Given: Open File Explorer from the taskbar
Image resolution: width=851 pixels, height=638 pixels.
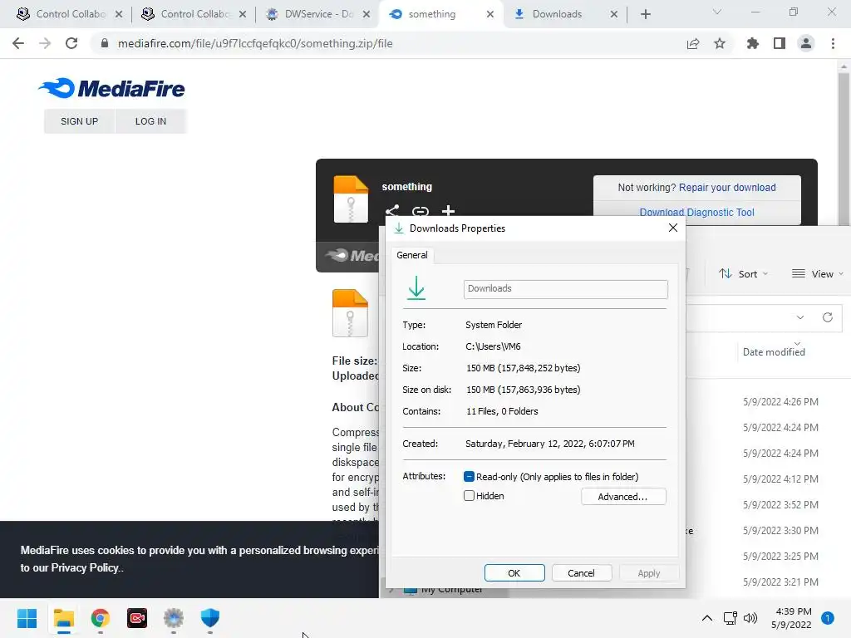Looking at the screenshot, I should tap(64, 618).
